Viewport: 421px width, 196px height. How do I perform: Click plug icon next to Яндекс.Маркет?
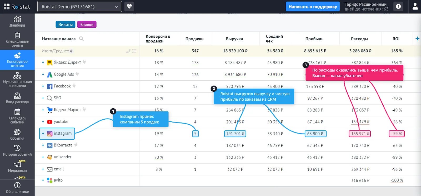84,109
